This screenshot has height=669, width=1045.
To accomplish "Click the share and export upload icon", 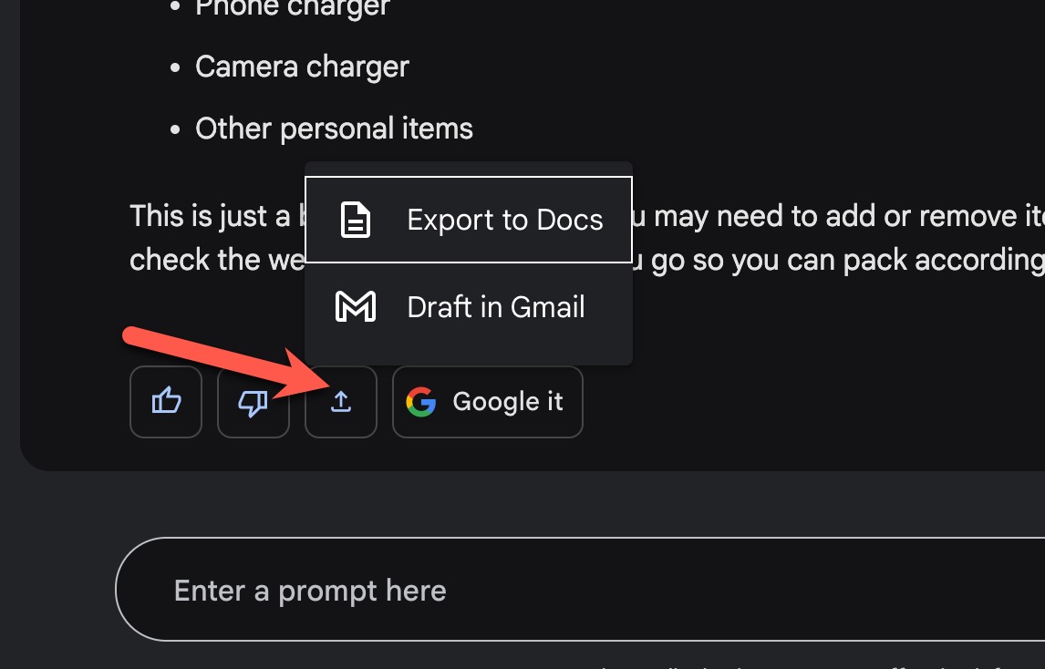I will point(340,402).
